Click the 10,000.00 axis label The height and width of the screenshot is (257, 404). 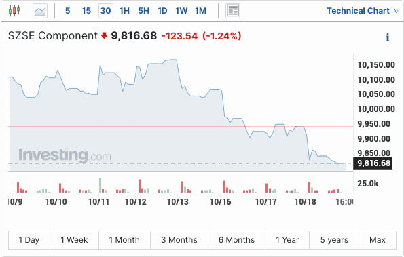point(376,108)
